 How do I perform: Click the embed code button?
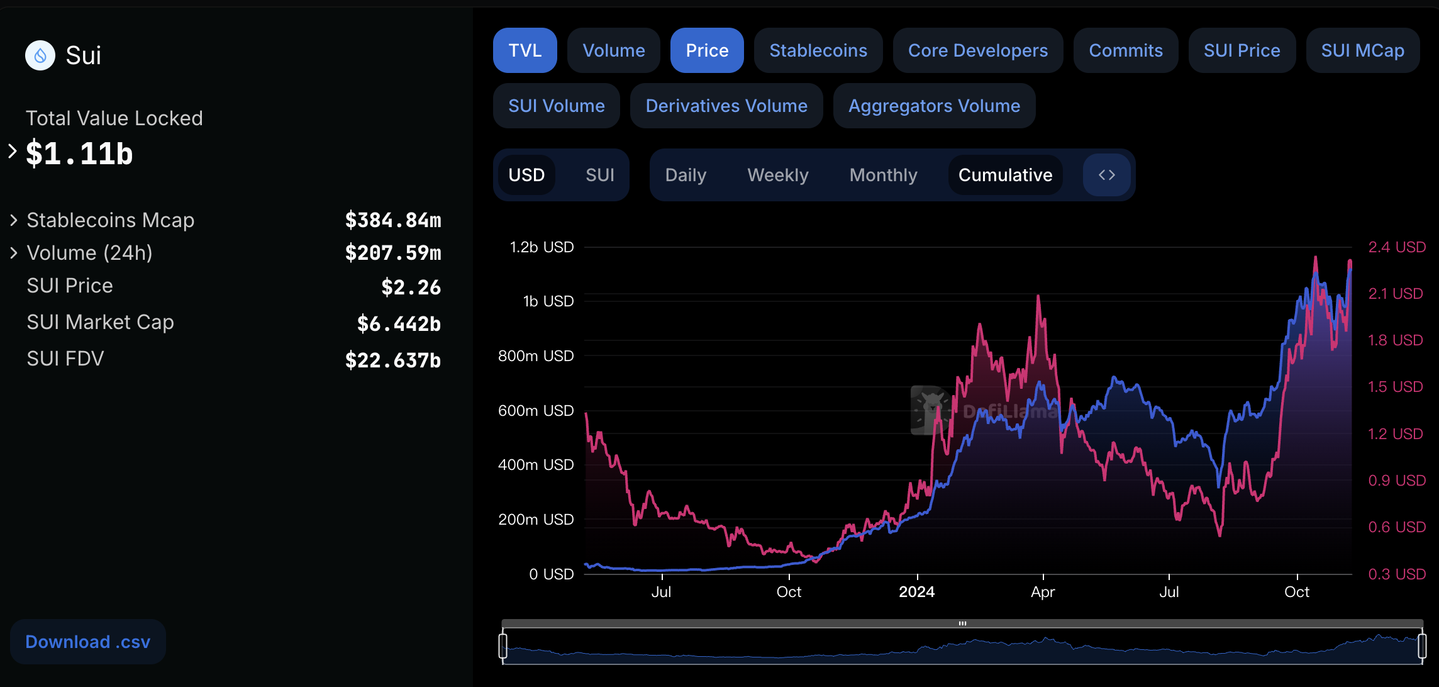click(1107, 174)
